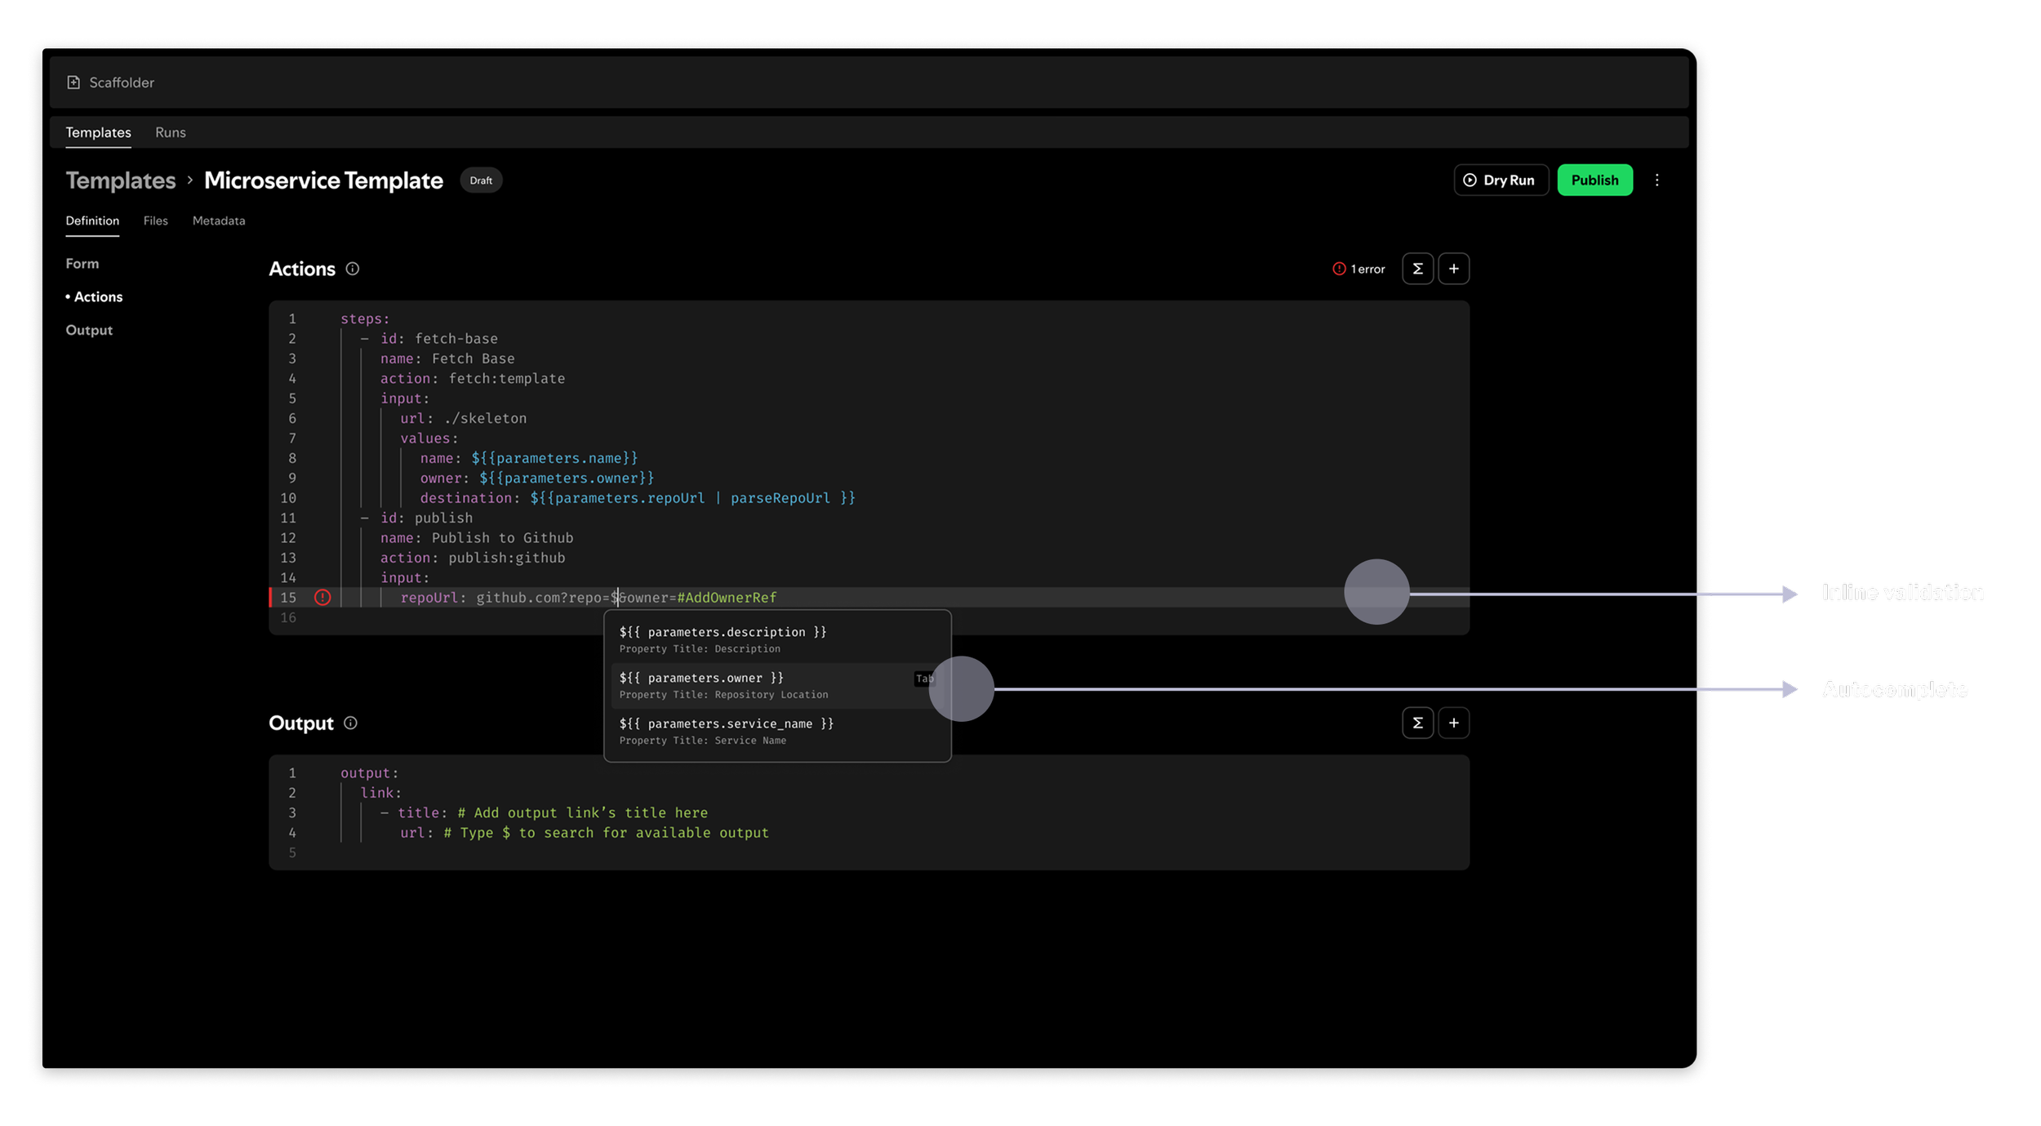The image size is (2041, 1126).
Task: Show info for the Actions heading
Action: click(x=352, y=269)
